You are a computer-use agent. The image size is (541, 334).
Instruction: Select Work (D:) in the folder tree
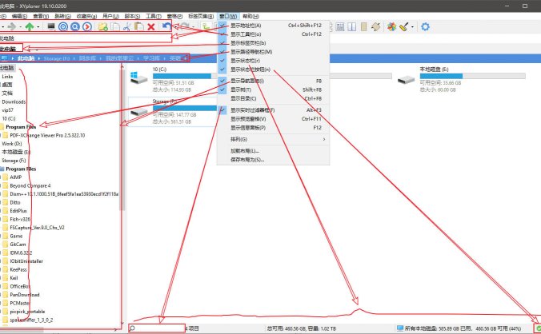(x=12, y=144)
